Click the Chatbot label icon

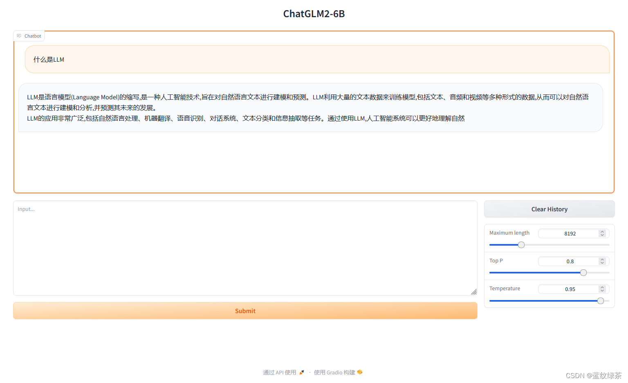(x=19, y=36)
